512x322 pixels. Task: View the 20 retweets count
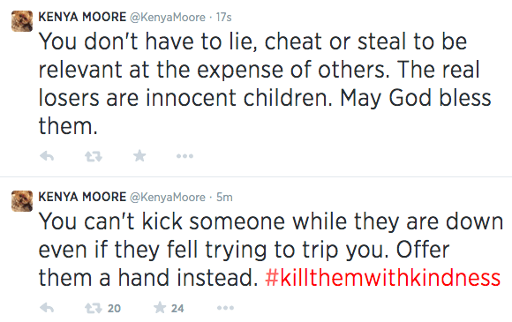114,308
